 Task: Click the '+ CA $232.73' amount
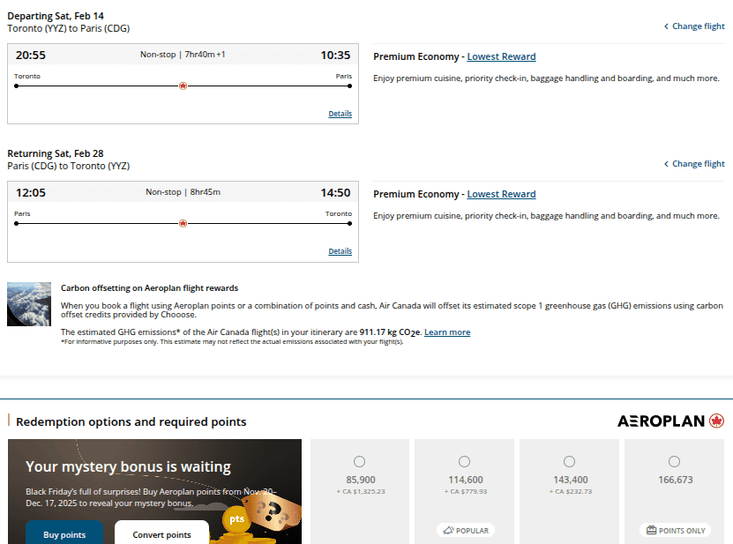point(571,492)
